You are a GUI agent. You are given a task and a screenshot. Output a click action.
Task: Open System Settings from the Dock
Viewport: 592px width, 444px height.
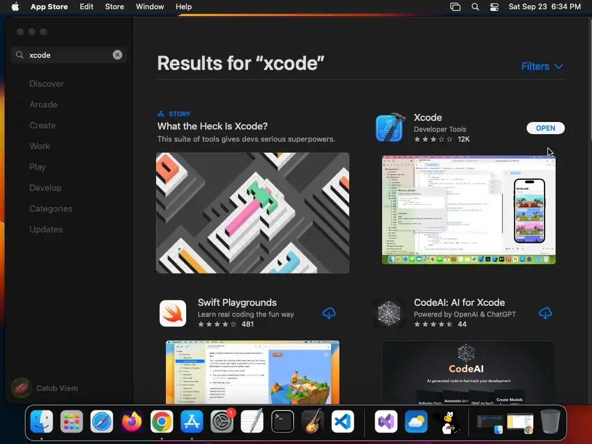pos(222,421)
